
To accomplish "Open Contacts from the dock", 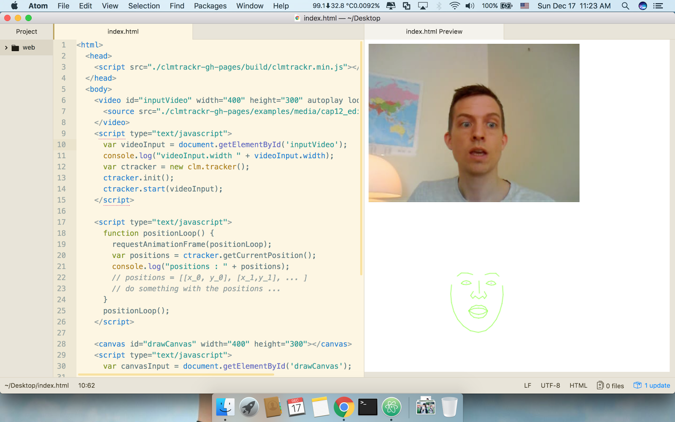I will 273,407.
